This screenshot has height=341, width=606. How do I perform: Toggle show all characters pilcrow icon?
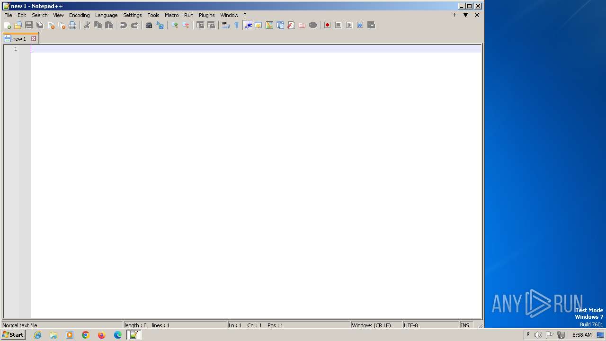click(x=237, y=25)
